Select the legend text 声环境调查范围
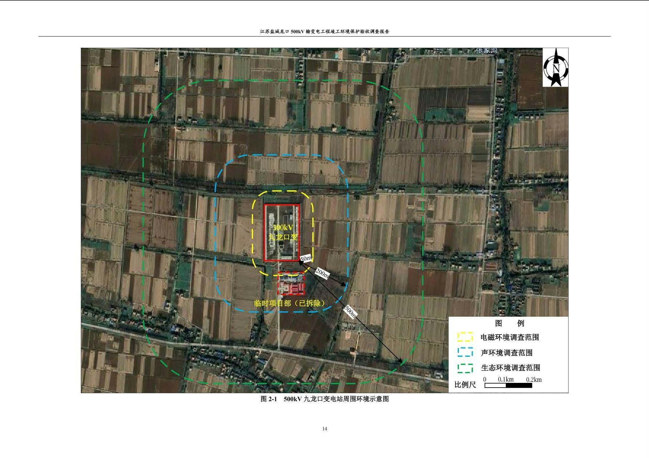This screenshot has width=649, height=458. (507, 352)
